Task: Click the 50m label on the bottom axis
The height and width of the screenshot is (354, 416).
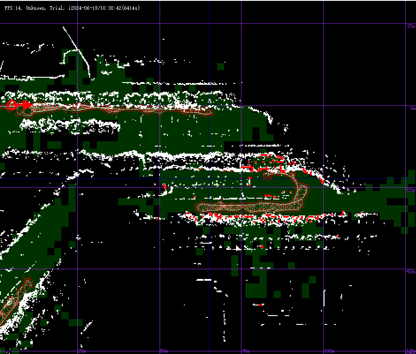Action: [x=164, y=351]
